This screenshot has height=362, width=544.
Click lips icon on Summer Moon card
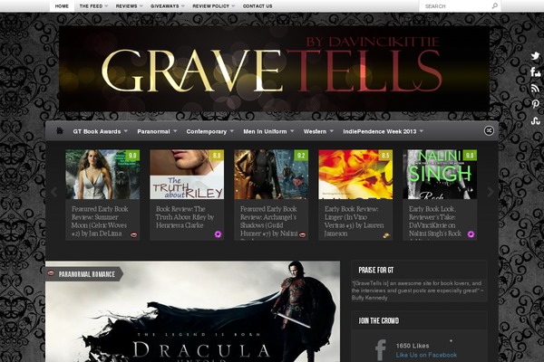133,235
